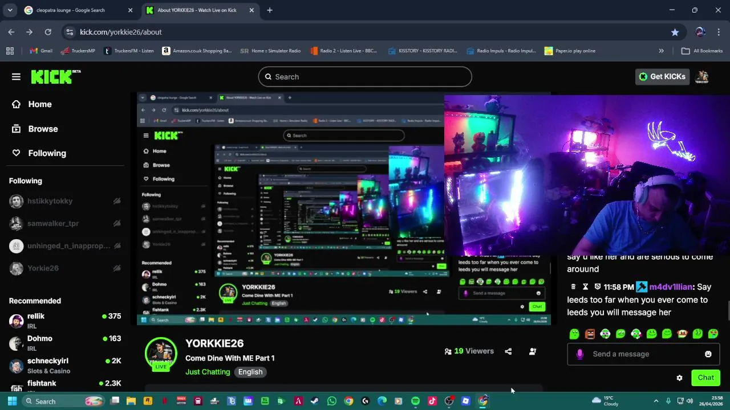Open the Gmail bookmark

41,51
